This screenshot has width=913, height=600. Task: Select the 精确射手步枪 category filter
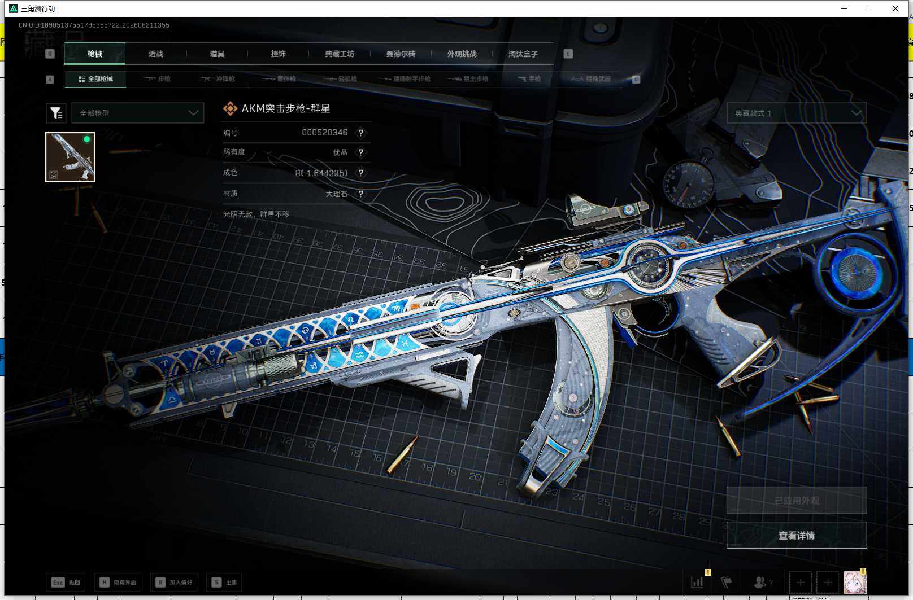click(x=404, y=79)
